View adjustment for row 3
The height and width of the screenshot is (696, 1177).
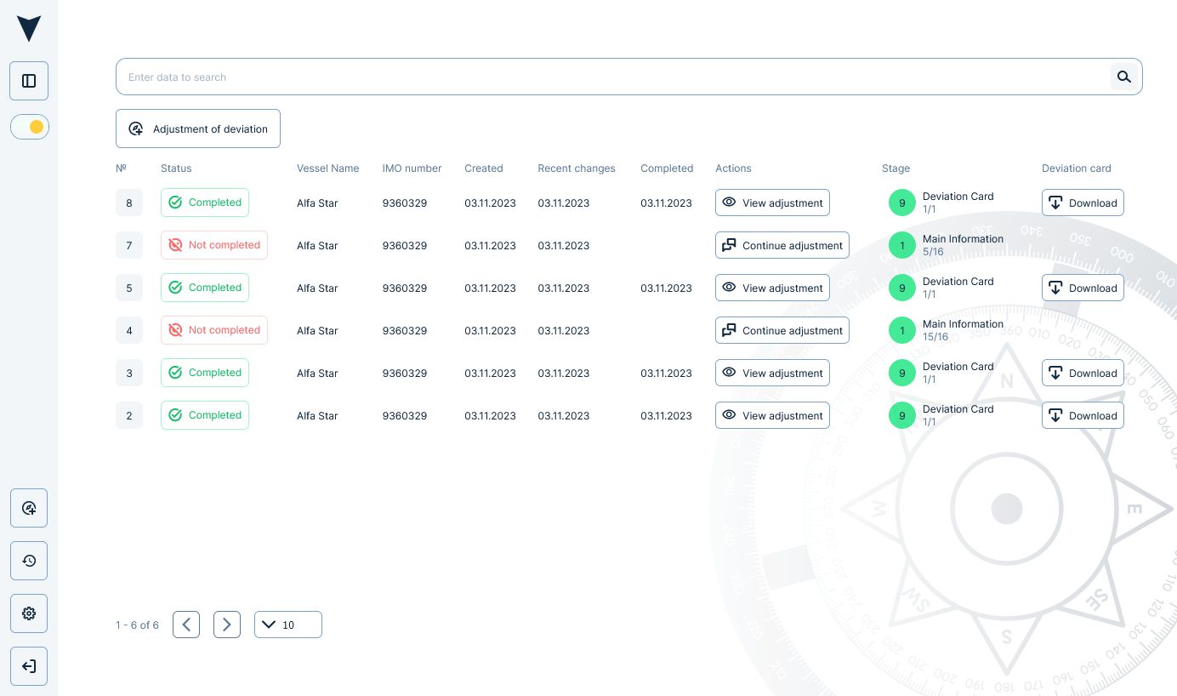(x=772, y=373)
